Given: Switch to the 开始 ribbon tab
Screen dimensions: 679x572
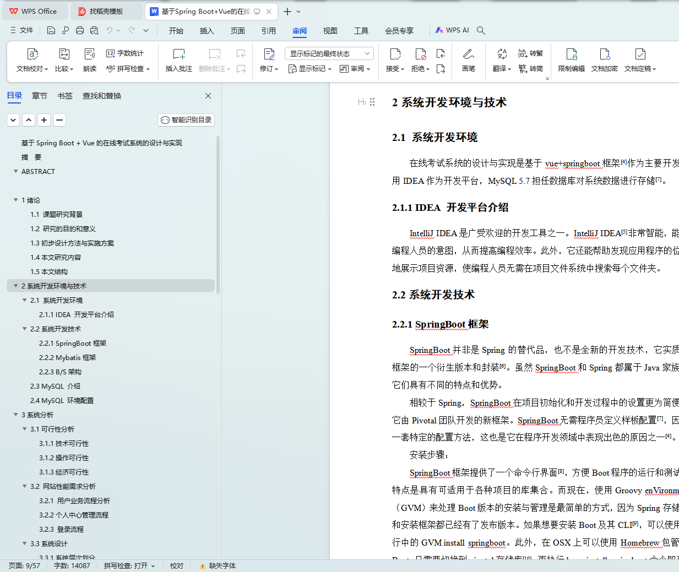Looking at the screenshot, I should point(176,31).
